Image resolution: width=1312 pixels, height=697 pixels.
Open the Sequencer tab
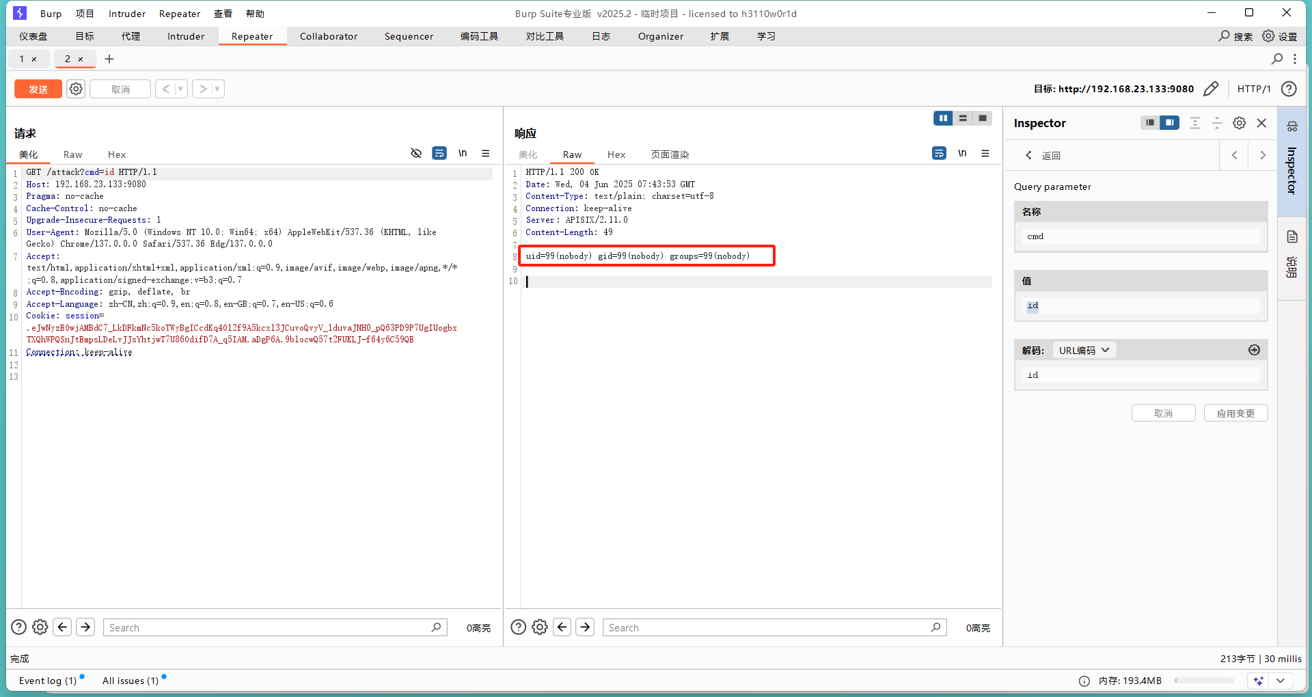409,36
